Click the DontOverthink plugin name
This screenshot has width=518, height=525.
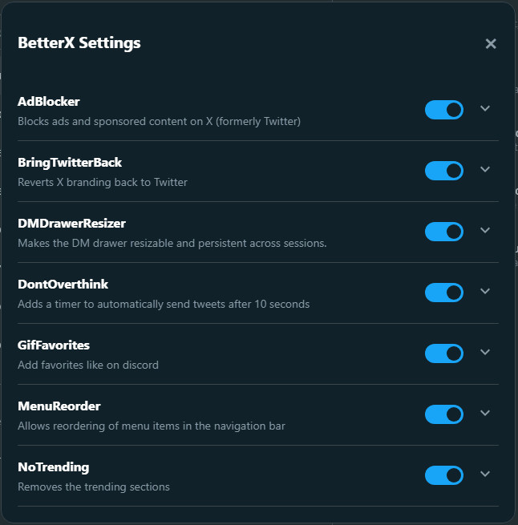tap(63, 285)
